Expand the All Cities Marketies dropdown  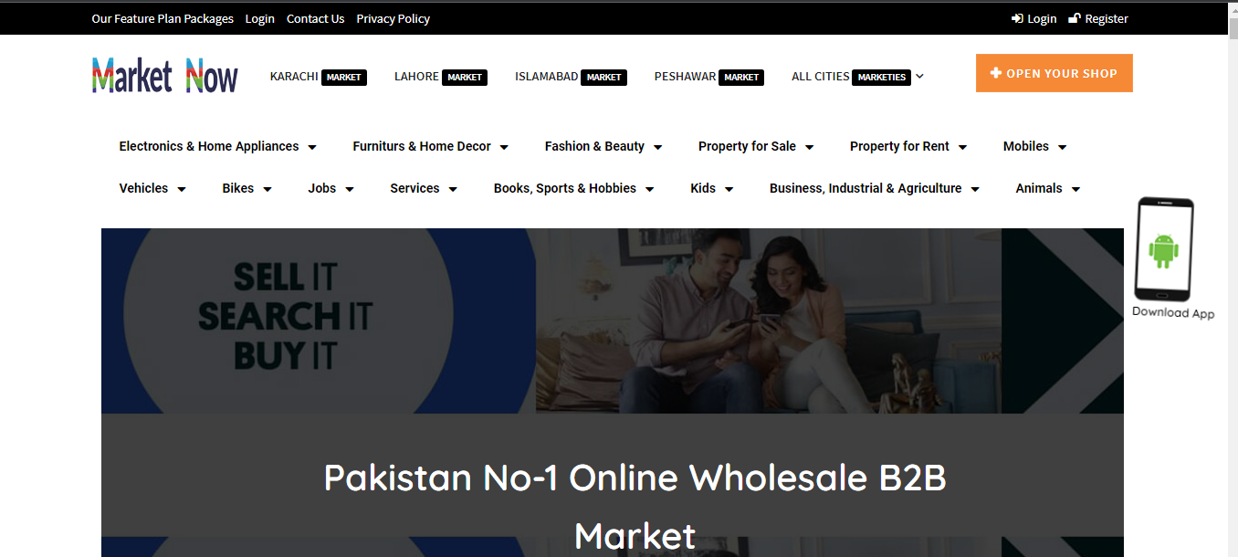(x=857, y=77)
